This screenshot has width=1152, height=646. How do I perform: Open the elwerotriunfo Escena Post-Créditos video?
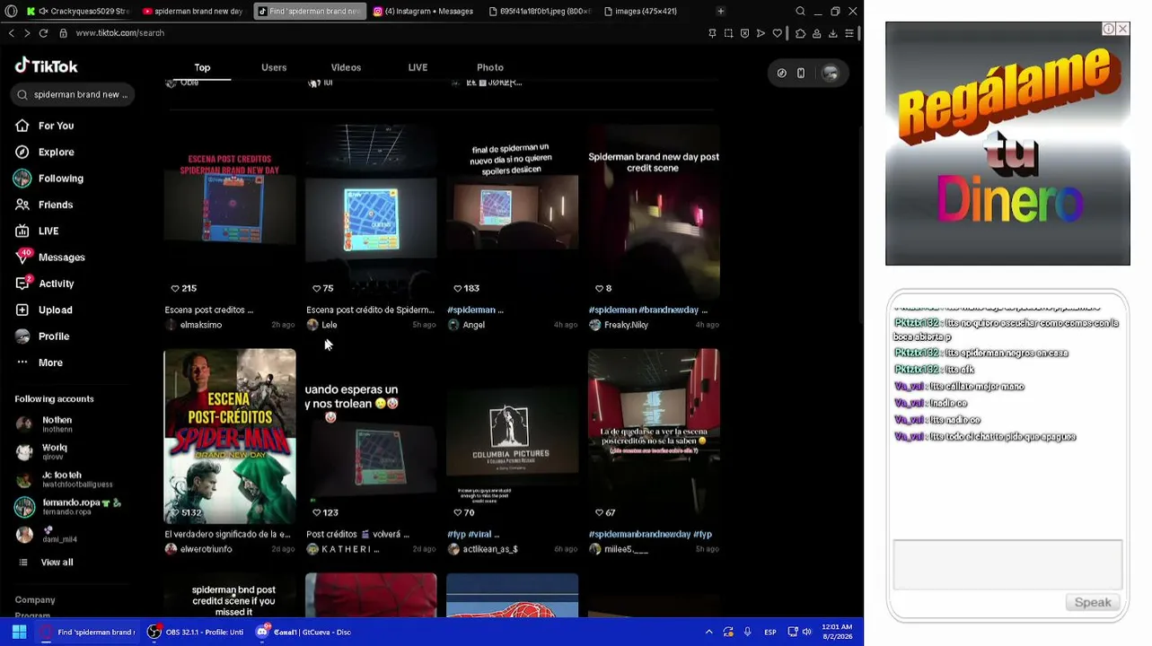pos(230,436)
